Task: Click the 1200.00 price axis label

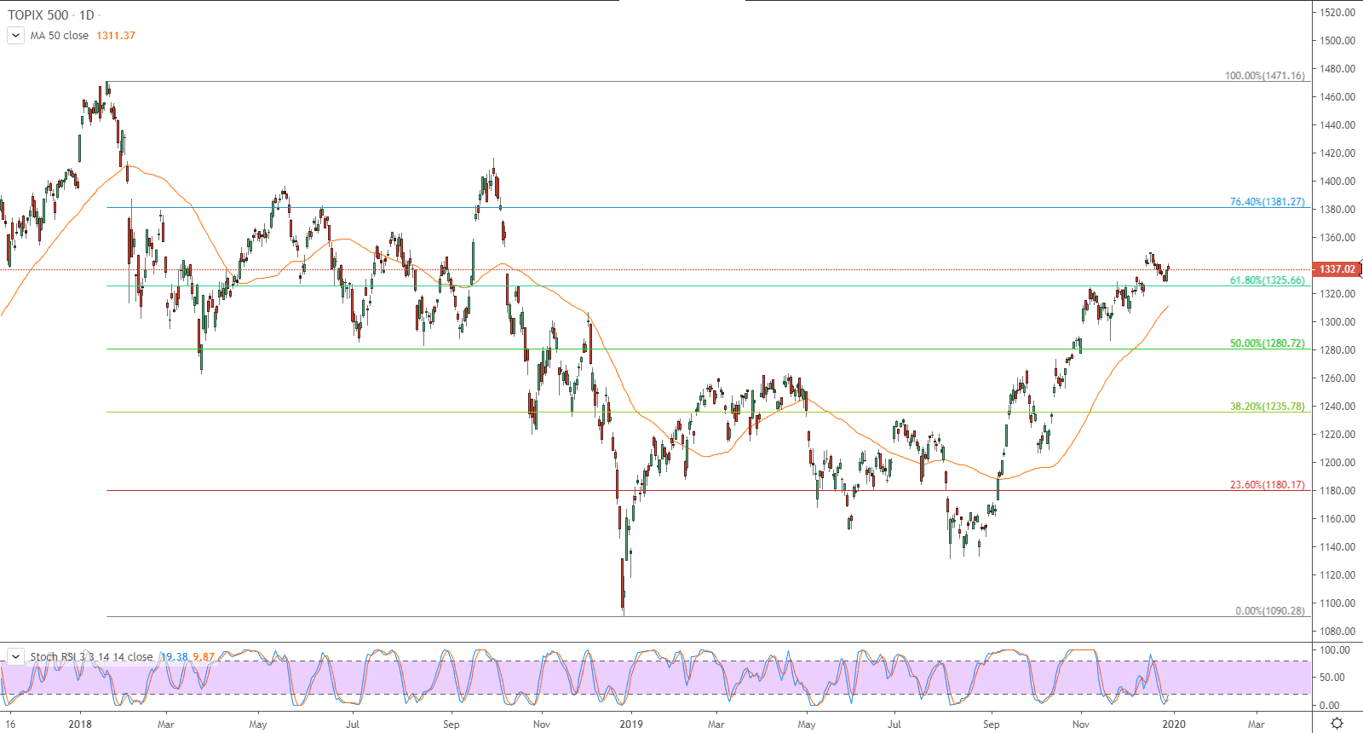Action: click(1337, 463)
